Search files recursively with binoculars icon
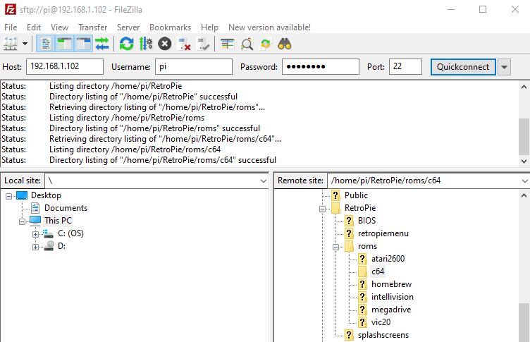 [285, 44]
